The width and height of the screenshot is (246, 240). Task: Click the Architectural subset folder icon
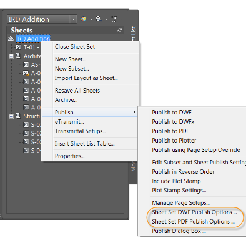[x=19, y=56]
